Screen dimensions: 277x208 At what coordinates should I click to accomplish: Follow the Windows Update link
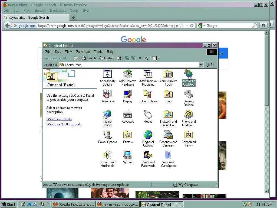pyautogui.click(x=59, y=119)
